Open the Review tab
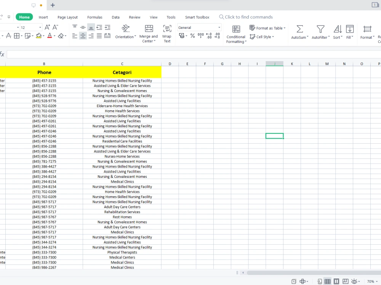The width and height of the screenshot is (381, 285). tap(134, 17)
